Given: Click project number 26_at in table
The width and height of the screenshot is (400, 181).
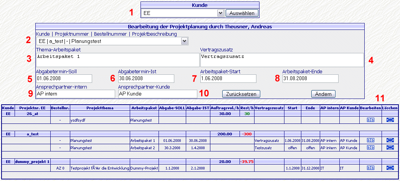Looking at the screenshot, I should (x=32, y=114).
